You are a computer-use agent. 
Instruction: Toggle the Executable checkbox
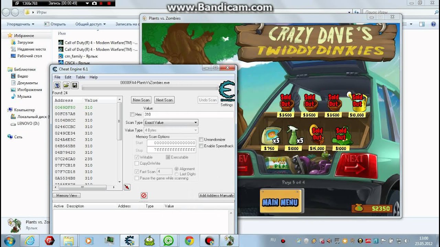pos(168,157)
